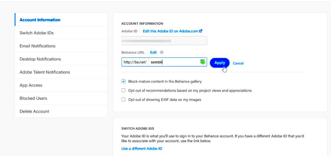Cancel the Behance URL edit
Image resolution: width=331 pixels, height=156 pixels.
[x=238, y=63]
